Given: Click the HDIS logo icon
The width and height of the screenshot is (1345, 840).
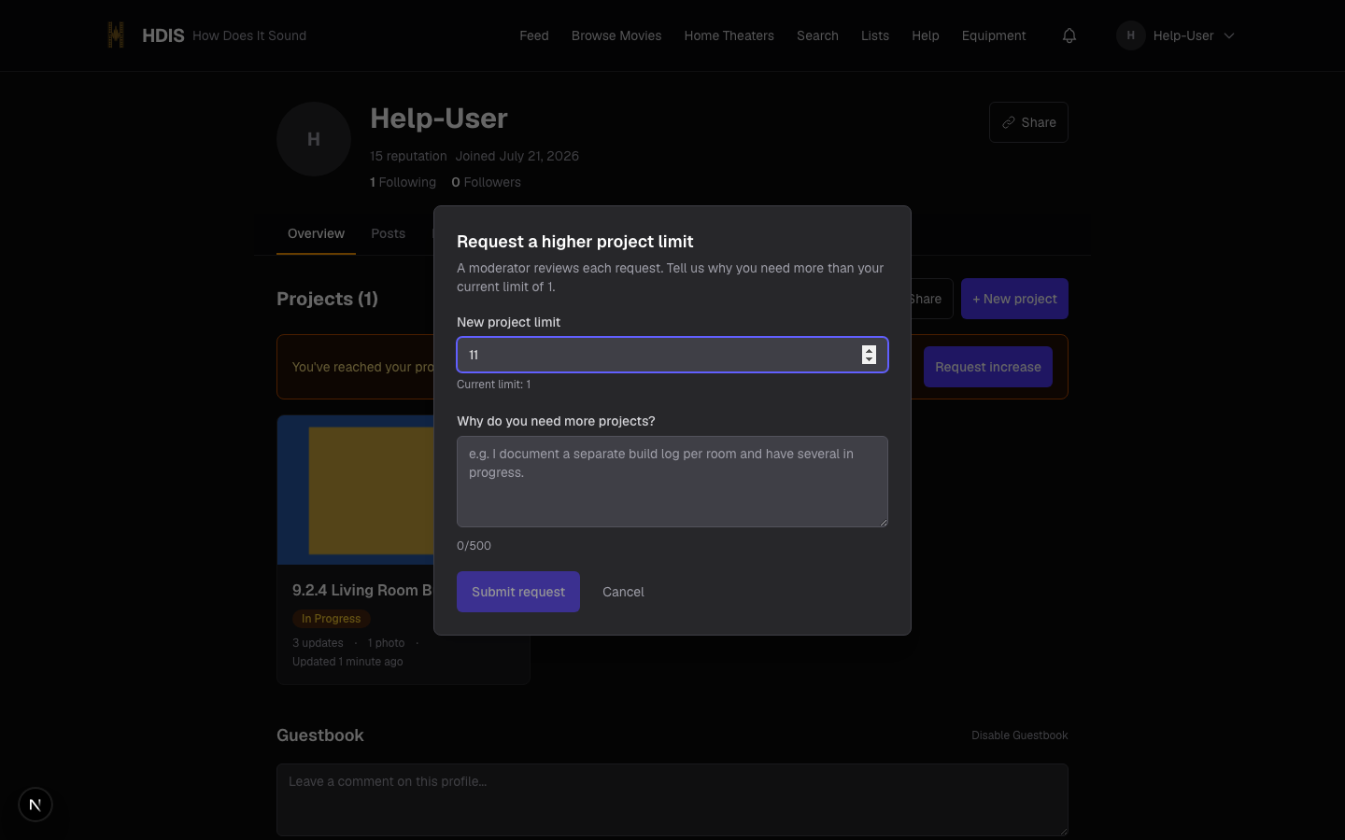Looking at the screenshot, I should coord(116,35).
